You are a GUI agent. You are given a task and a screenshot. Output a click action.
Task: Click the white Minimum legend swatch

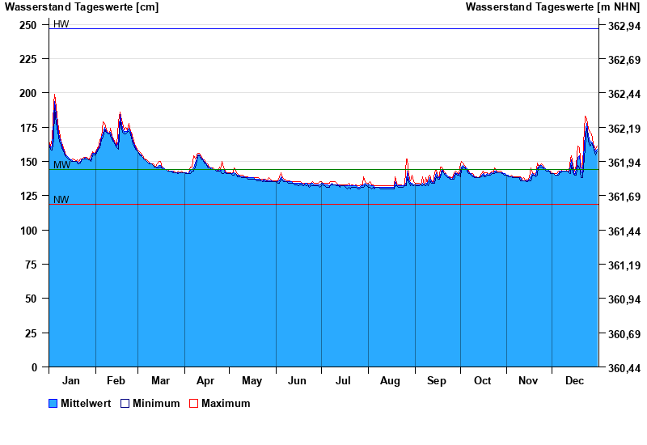point(125,404)
